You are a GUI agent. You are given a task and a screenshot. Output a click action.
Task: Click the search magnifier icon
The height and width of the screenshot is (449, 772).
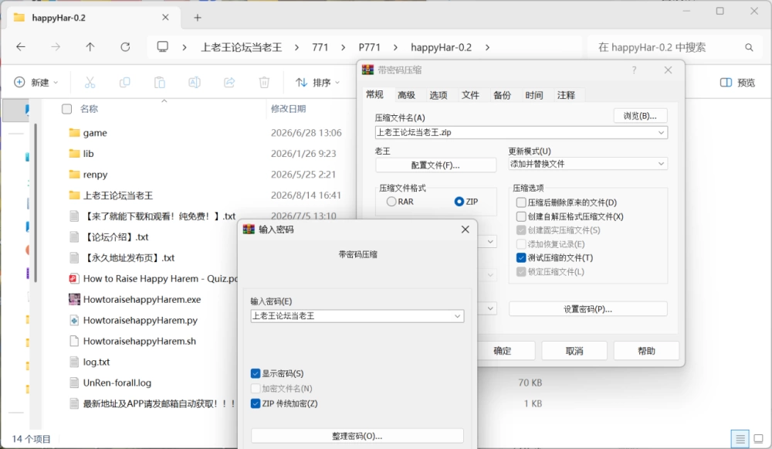pyautogui.click(x=749, y=47)
